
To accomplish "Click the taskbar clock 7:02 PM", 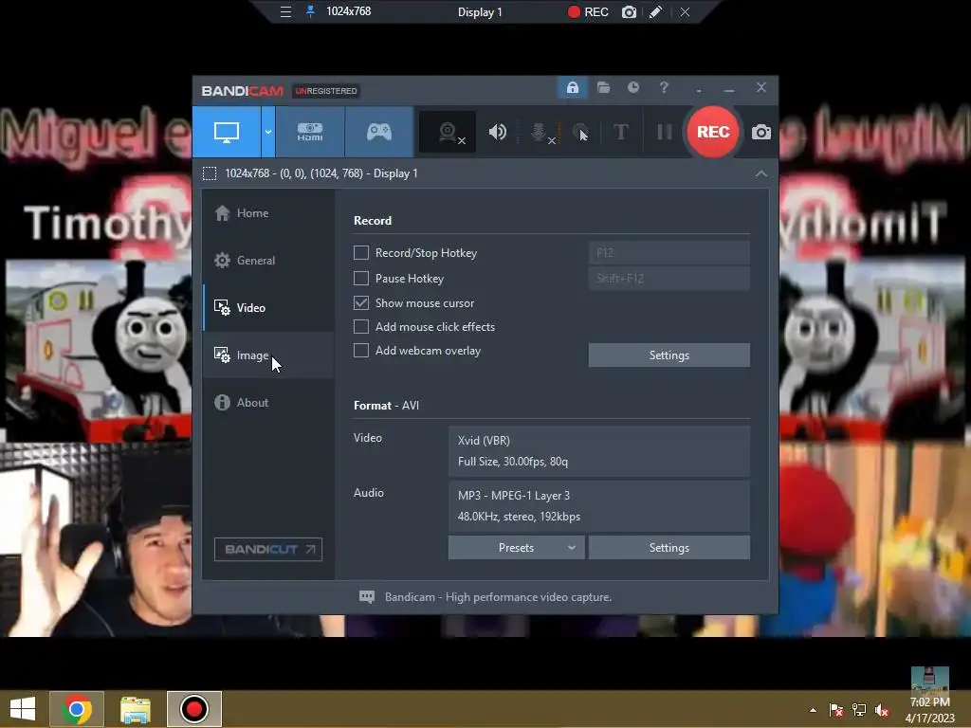I will (x=929, y=702).
